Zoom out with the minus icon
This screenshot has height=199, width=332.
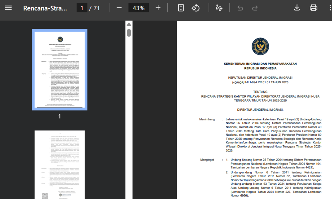[119, 8]
